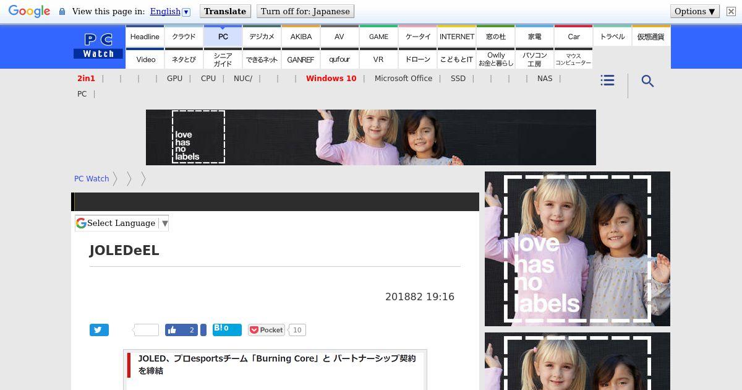Open the Car tab

click(x=573, y=36)
